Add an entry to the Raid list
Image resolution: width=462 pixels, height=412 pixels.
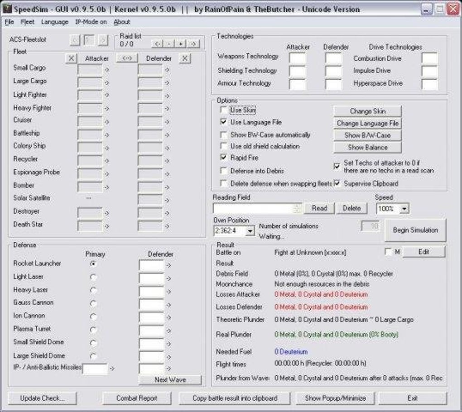tap(181, 44)
